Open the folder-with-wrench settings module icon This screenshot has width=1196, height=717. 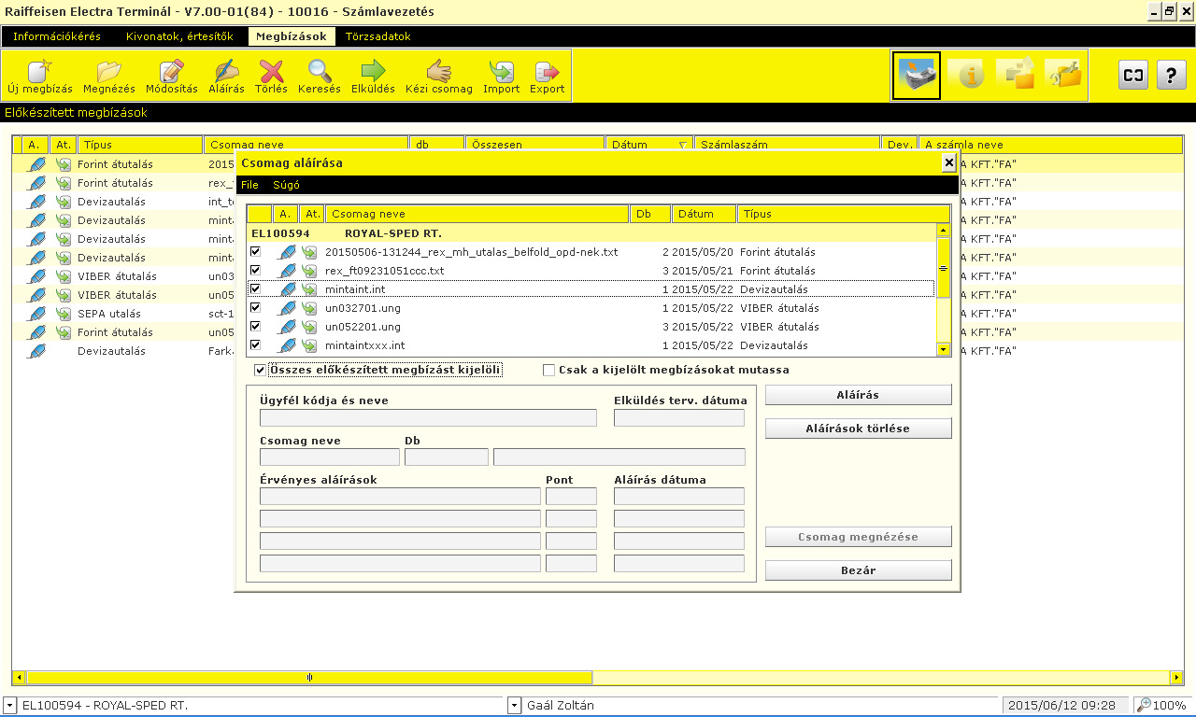tap(1063, 75)
